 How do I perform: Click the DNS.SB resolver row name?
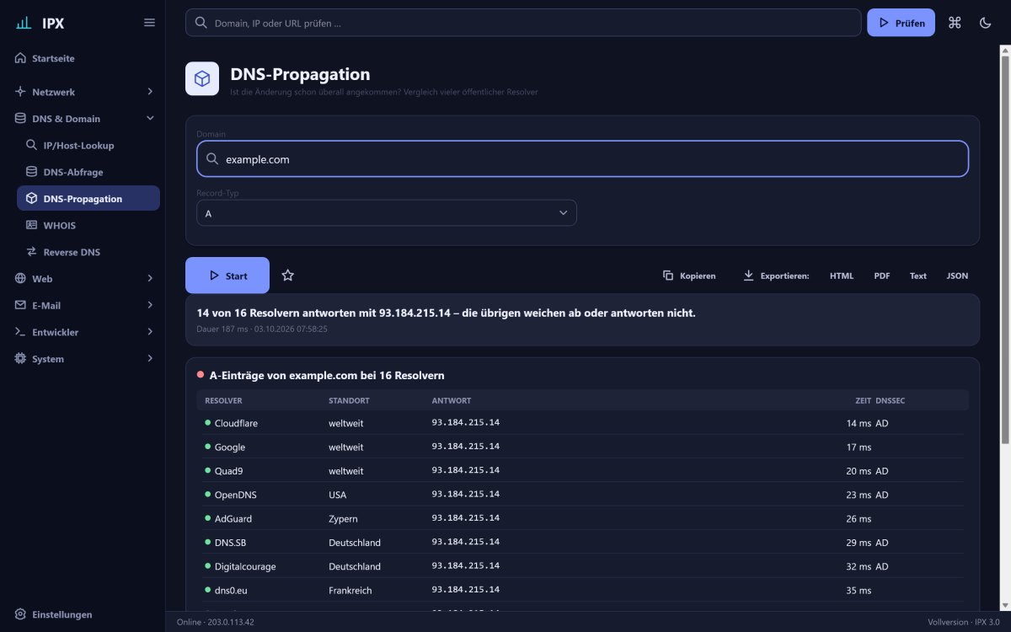pyautogui.click(x=231, y=543)
